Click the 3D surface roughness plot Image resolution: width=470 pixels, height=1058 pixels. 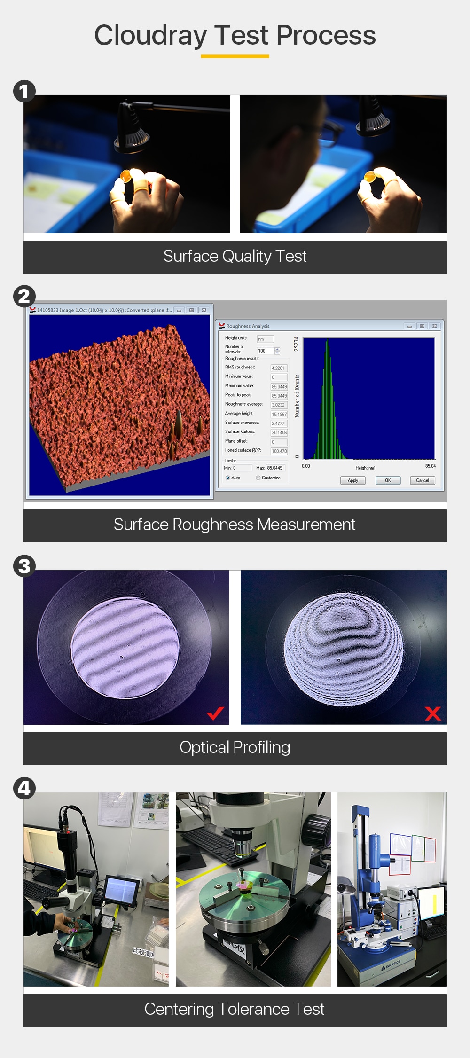pos(119,405)
